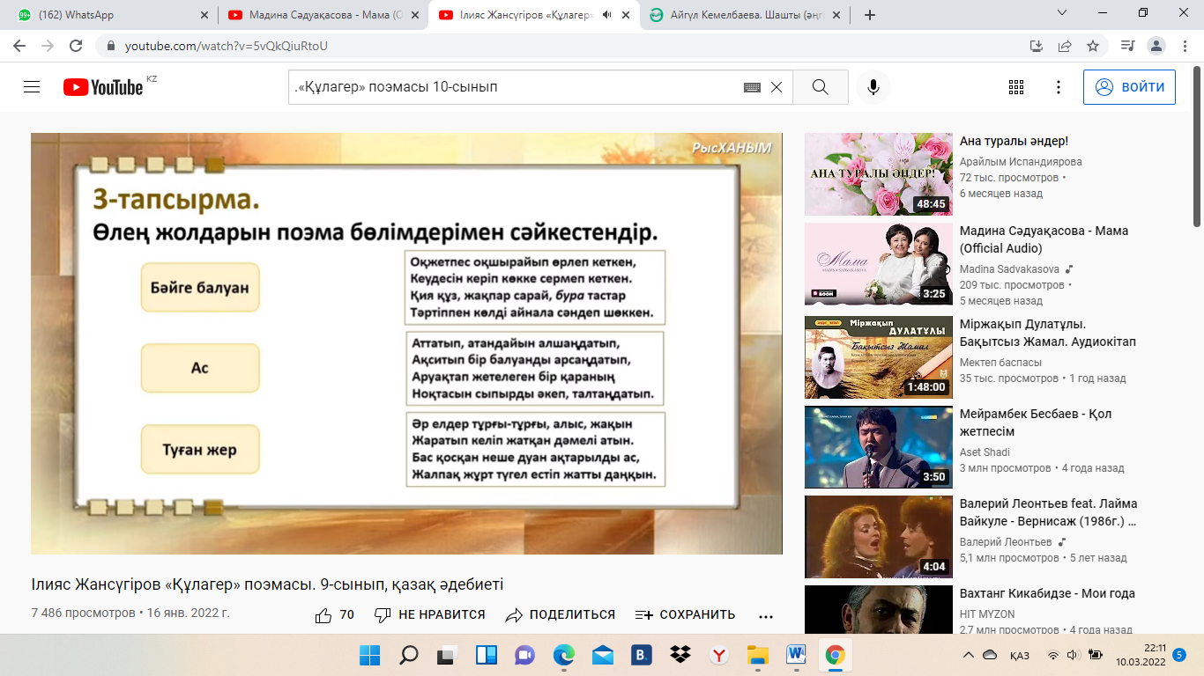Open Task View on the taskbar

[448, 655]
